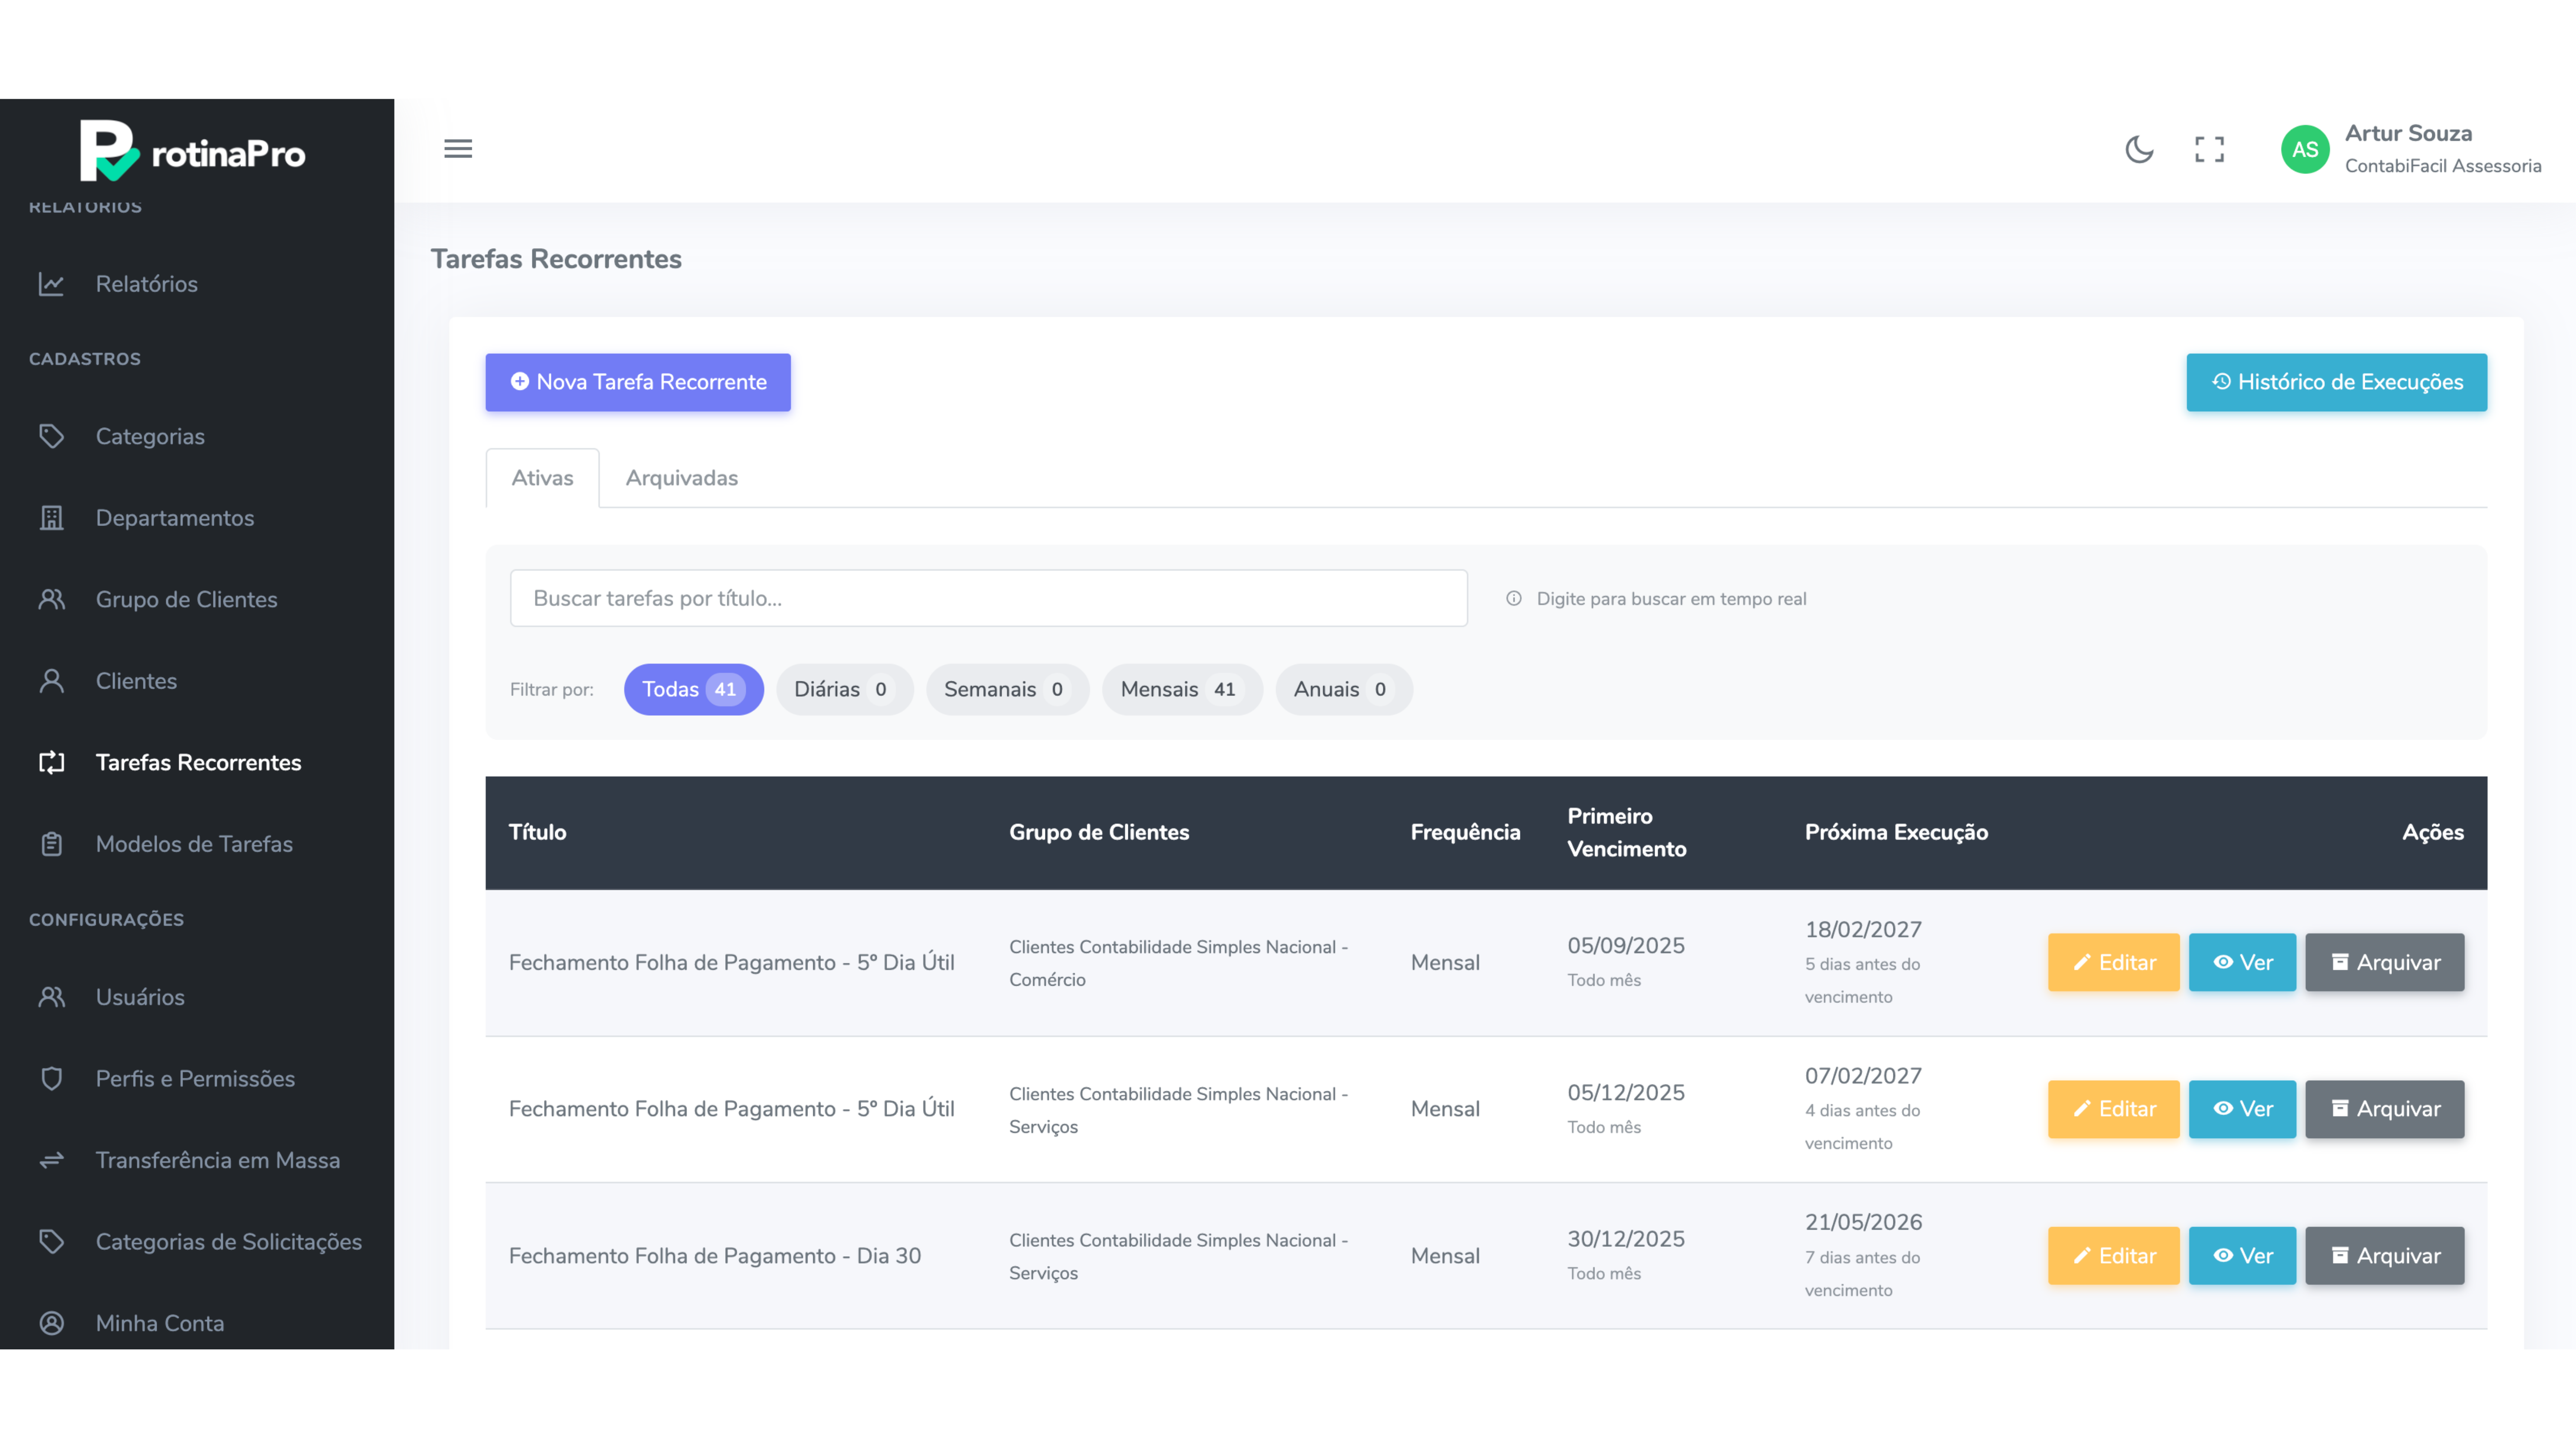2576x1449 pixels.
Task: Filter by Todas tasks
Action: point(693,689)
